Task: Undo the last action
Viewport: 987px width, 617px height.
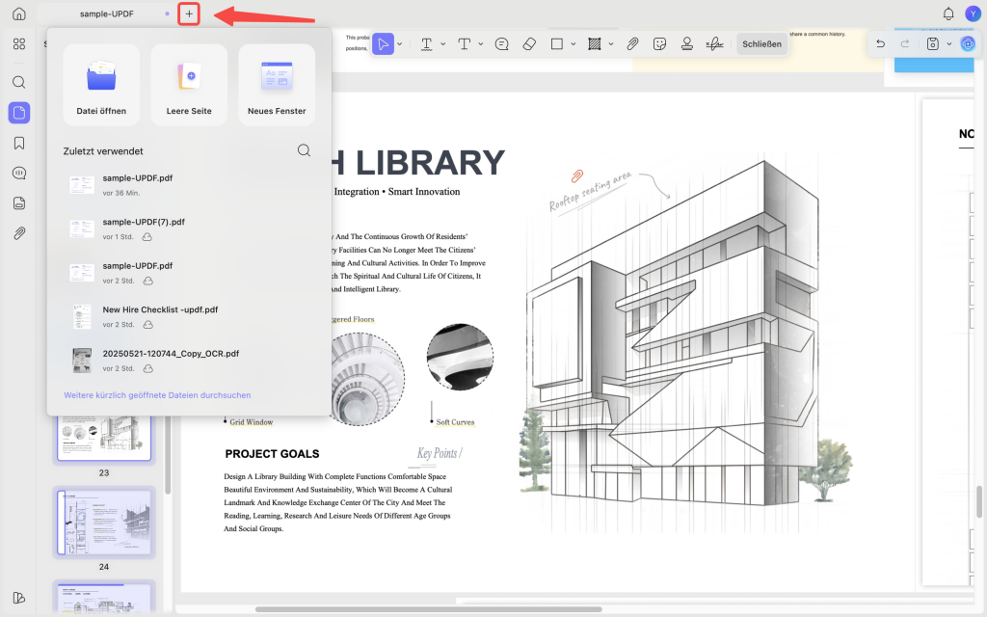Action: 881,44
